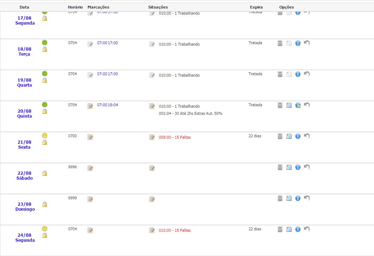The width and height of the screenshot is (374, 256).
Task: Click the calculator icon for 24/08 Segunda
Action: pos(280,229)
